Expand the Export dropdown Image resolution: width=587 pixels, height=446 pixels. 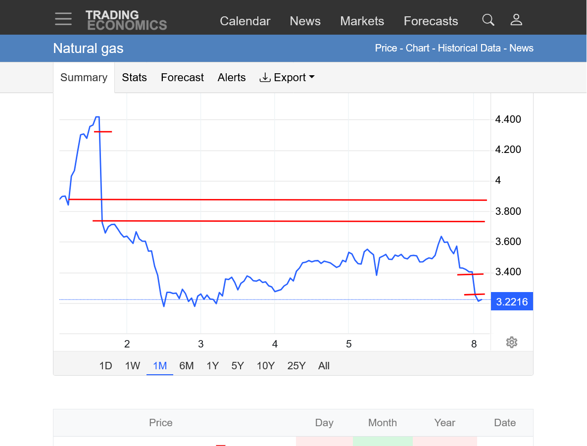tap(287, 78)
